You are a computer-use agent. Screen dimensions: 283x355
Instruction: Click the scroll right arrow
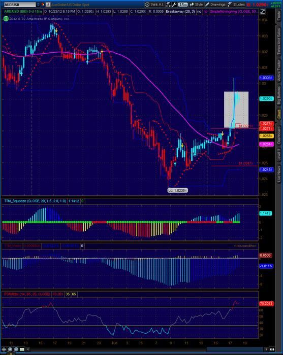coord(266,349)
